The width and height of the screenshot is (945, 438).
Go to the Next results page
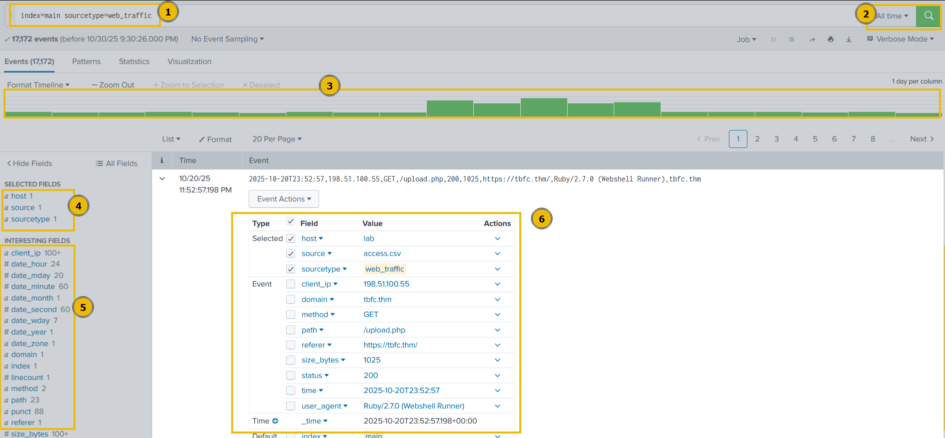coord(921,139)
